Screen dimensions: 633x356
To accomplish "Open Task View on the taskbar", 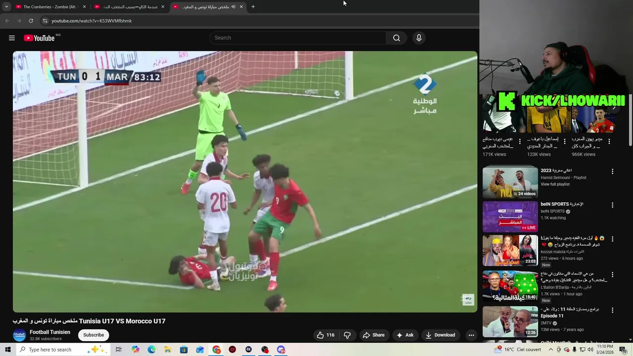I will pos(119,350).
